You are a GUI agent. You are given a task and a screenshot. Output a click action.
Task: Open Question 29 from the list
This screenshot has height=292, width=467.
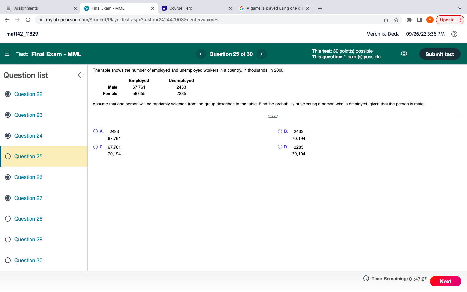28,239
